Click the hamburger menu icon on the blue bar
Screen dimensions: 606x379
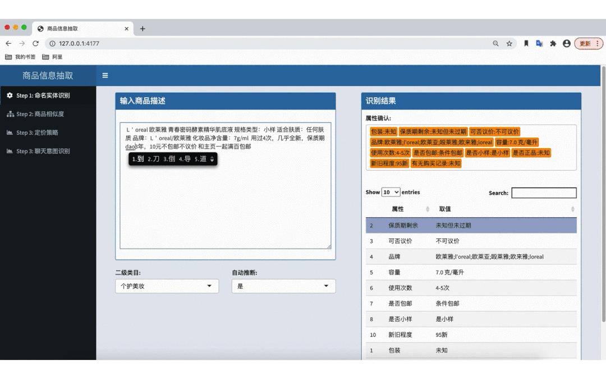[105, 75]
